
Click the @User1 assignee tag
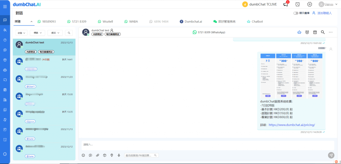(x=30, y=86)
